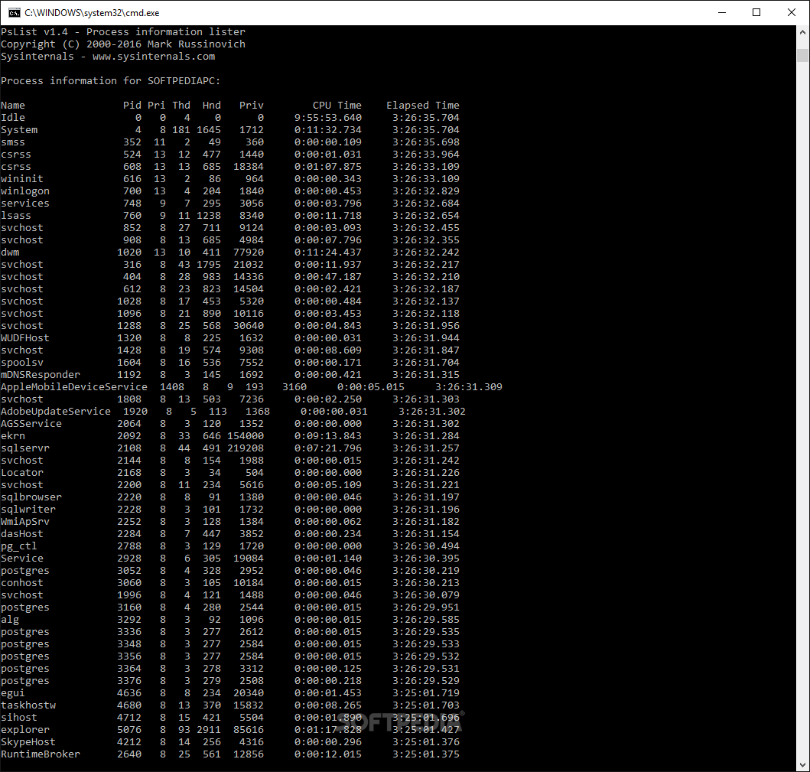Click ekrn's Priv value 154000
Screen dimensions: 810x772
(246, 436)
